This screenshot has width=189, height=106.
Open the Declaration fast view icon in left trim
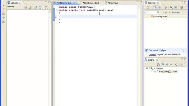pos(4,21)
